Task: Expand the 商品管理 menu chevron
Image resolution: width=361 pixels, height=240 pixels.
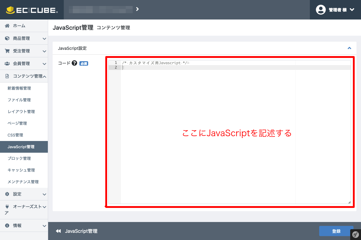Action: click(x=44, y=38)
